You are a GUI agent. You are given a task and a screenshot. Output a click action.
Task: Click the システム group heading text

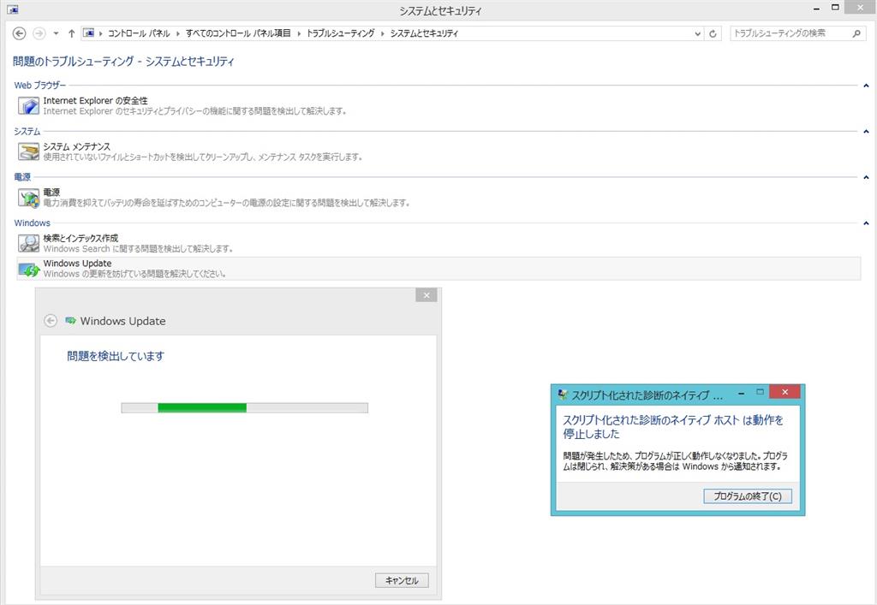click(x=27, y=131)
